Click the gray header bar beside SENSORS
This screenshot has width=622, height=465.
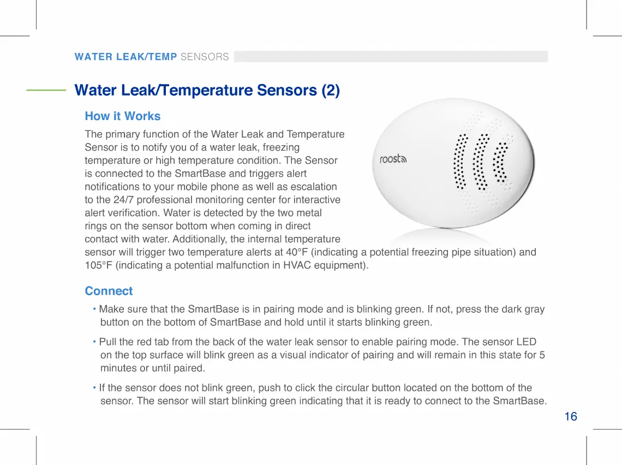pyautogui.click(x=390, y=57)
